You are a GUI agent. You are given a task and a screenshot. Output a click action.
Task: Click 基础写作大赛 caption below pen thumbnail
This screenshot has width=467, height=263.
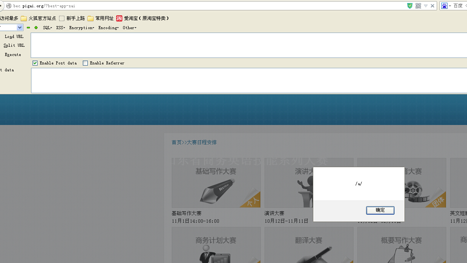[x=187, y=213]
